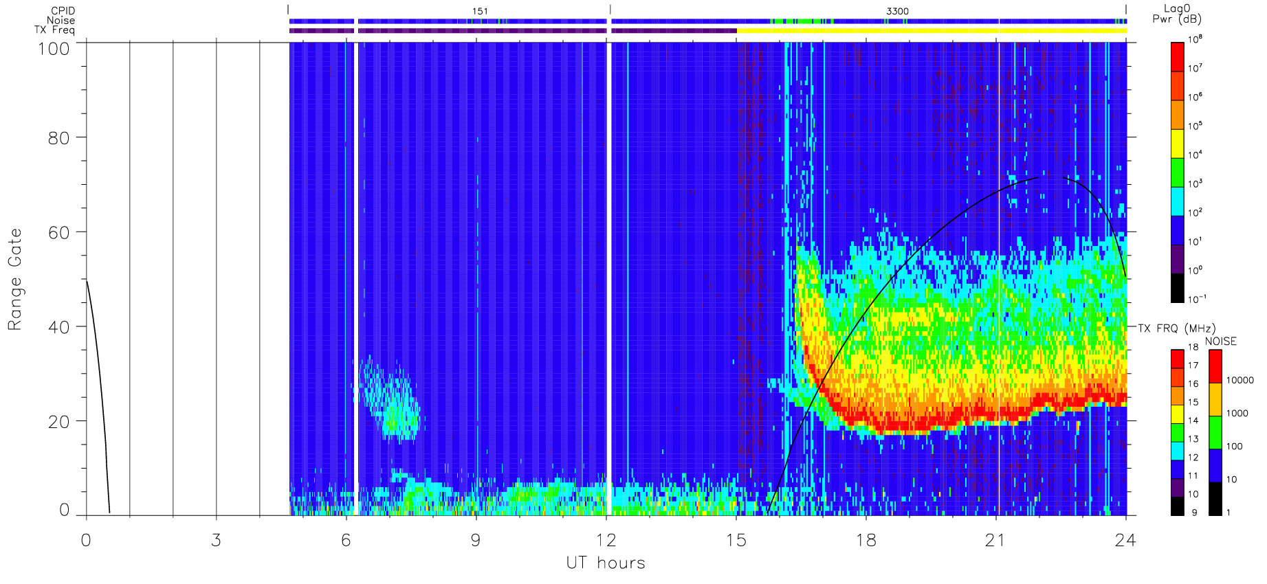Screen dimensions: 1267x584
Task: Click the TX FRQ legend value '9'
Action: click(x=1194, y=513)
